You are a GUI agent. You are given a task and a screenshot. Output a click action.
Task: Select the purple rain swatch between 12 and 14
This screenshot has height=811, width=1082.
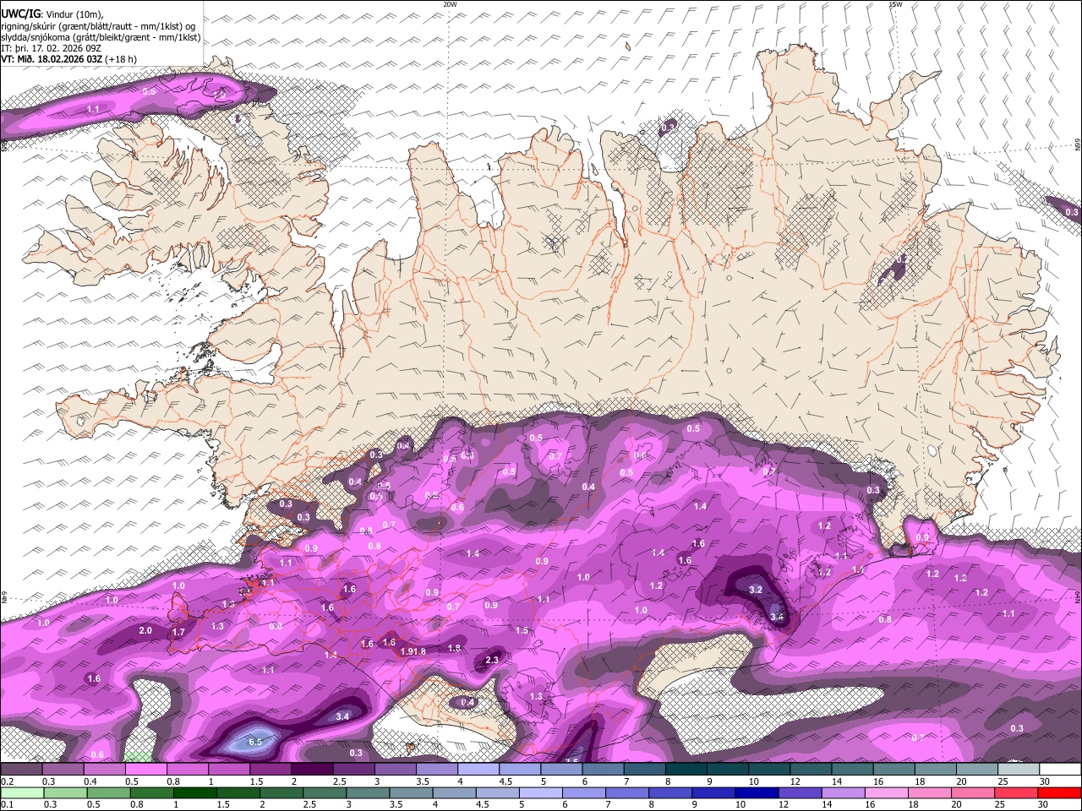[x=799, y=792]
